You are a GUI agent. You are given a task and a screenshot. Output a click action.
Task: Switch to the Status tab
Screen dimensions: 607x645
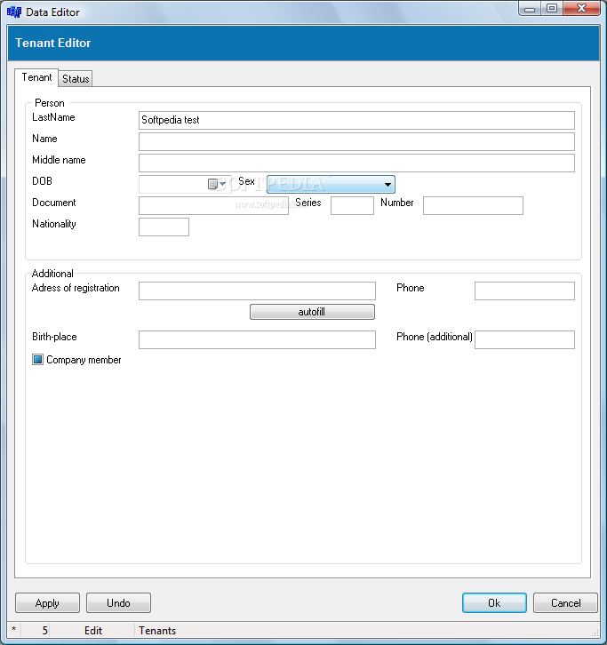[x=76, y=78]
